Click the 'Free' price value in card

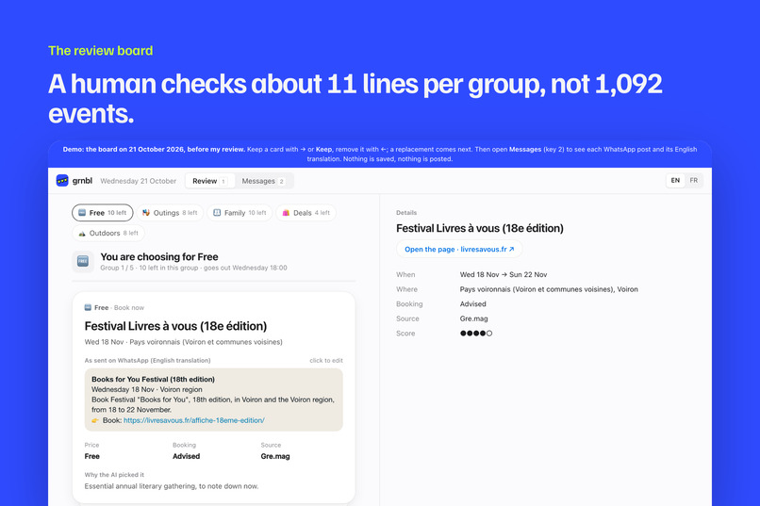click(92, 456)
